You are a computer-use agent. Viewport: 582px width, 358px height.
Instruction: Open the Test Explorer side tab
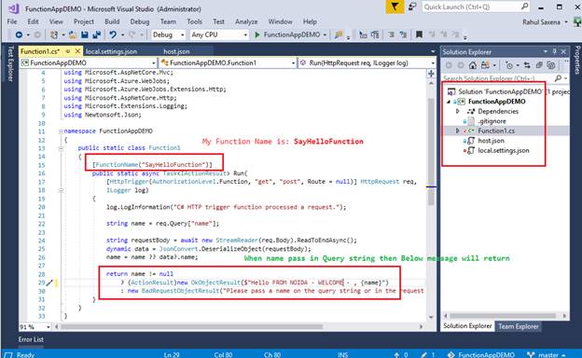10,63
